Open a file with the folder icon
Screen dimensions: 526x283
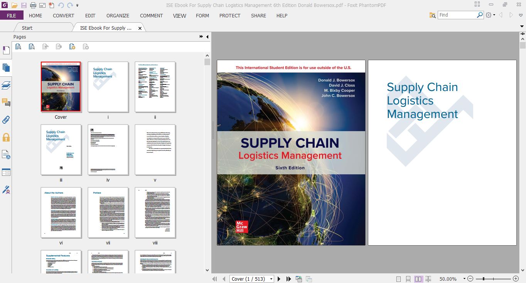click(x=14, y=5)
